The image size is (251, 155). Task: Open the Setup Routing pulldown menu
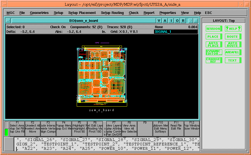(x=112, y=13)
